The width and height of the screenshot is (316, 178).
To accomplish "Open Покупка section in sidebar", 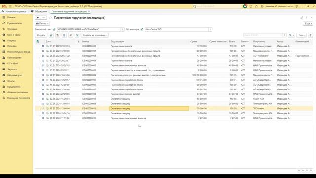I will point(11,41).
